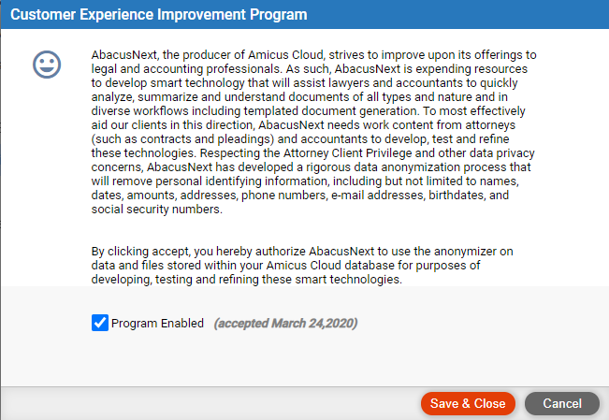Dismiss the dialog with Cancel
609x420 pixels.
[x=562, y=403]
